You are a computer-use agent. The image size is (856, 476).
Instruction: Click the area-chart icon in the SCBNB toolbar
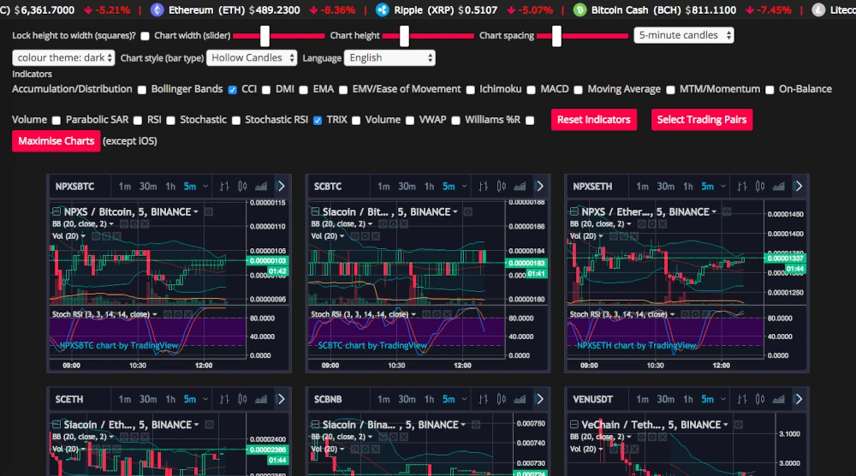tap(520, 400)
